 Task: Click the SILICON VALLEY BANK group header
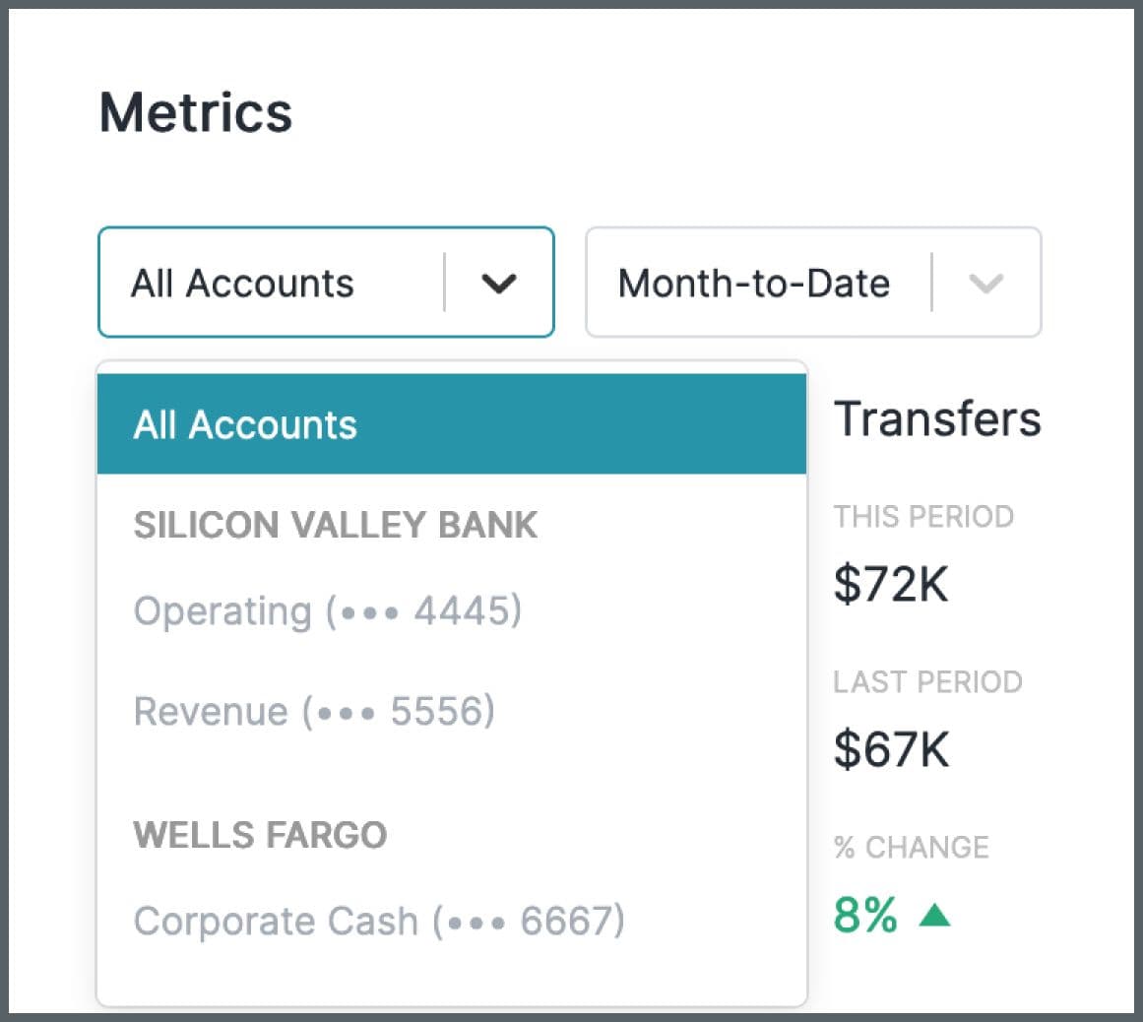point(336,525)
